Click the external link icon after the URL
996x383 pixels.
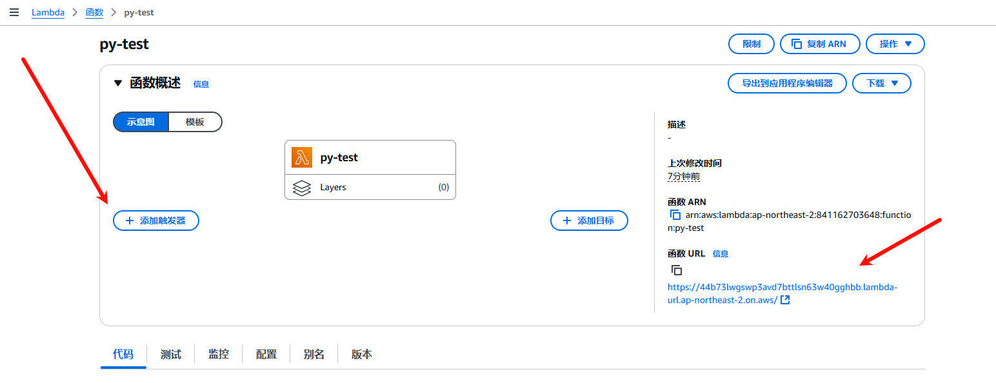tap(785, 300)
